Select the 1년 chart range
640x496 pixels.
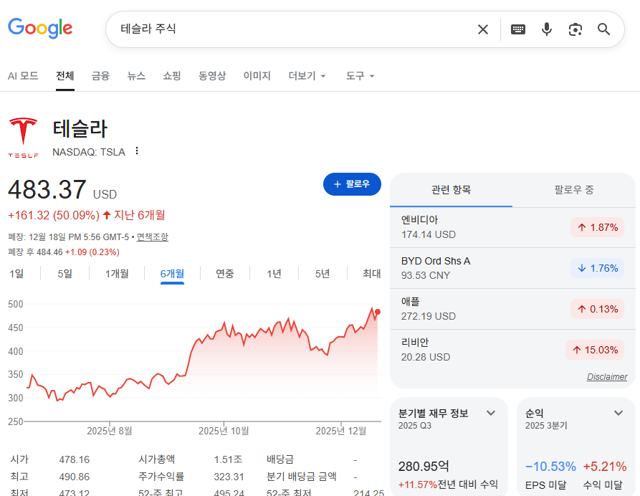pyautogui.click(x=274, y=274)
